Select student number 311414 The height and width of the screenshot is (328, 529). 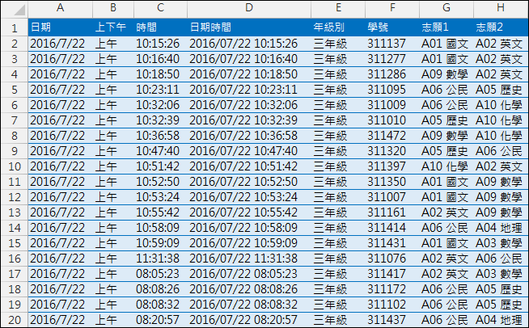(392, 228)
